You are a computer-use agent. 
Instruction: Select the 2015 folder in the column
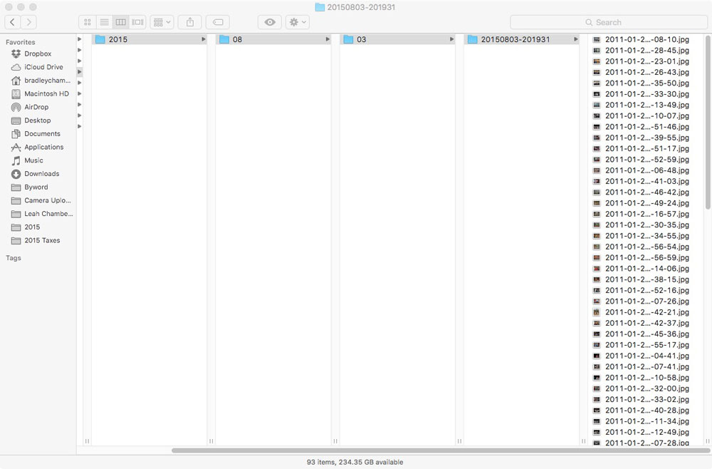pyautogui.click(x=150, y=39)
